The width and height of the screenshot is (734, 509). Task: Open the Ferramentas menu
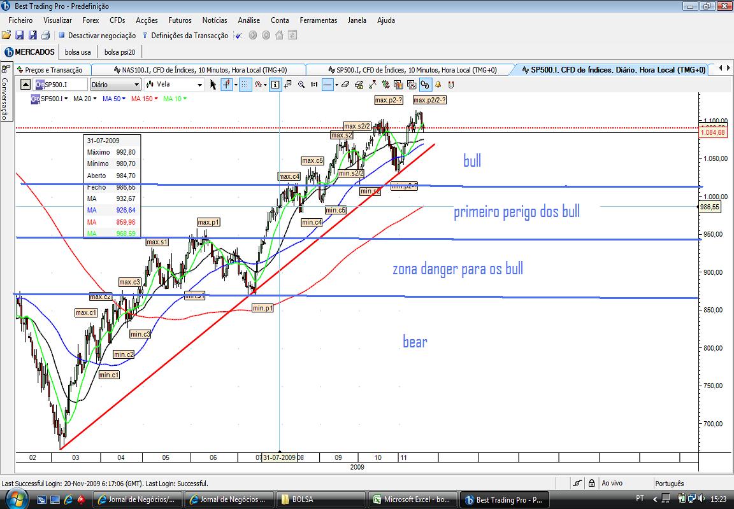click(319, 20)
